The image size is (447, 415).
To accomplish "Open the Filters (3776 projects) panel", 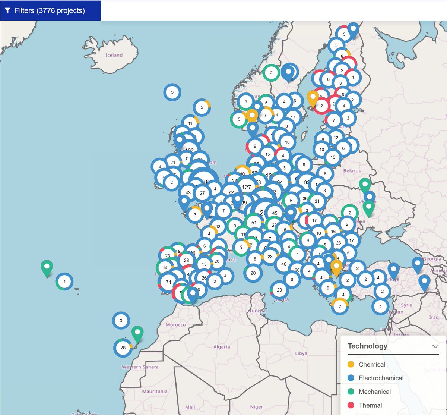I will (50, 10).
